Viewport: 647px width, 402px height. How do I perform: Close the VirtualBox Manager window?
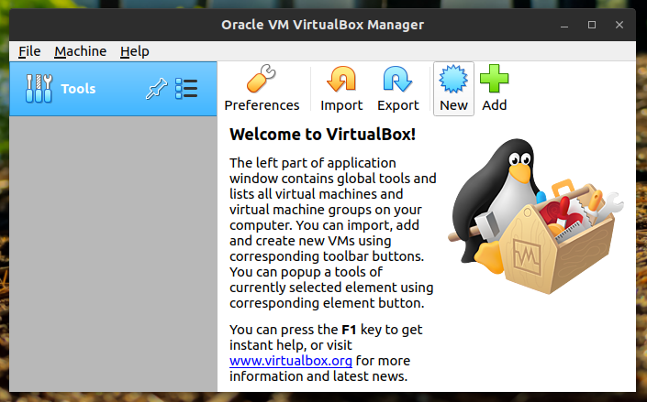coord(619,25)
